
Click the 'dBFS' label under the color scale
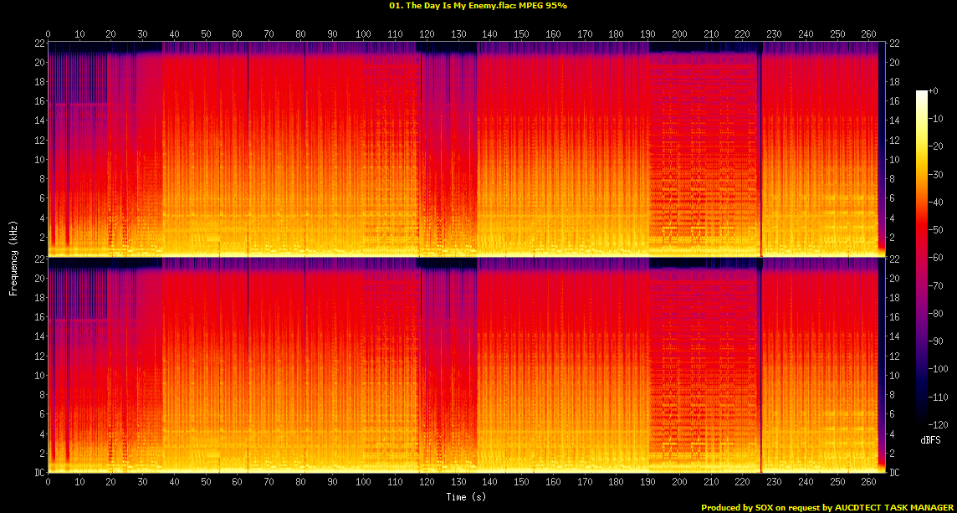[x=929, y=439]
